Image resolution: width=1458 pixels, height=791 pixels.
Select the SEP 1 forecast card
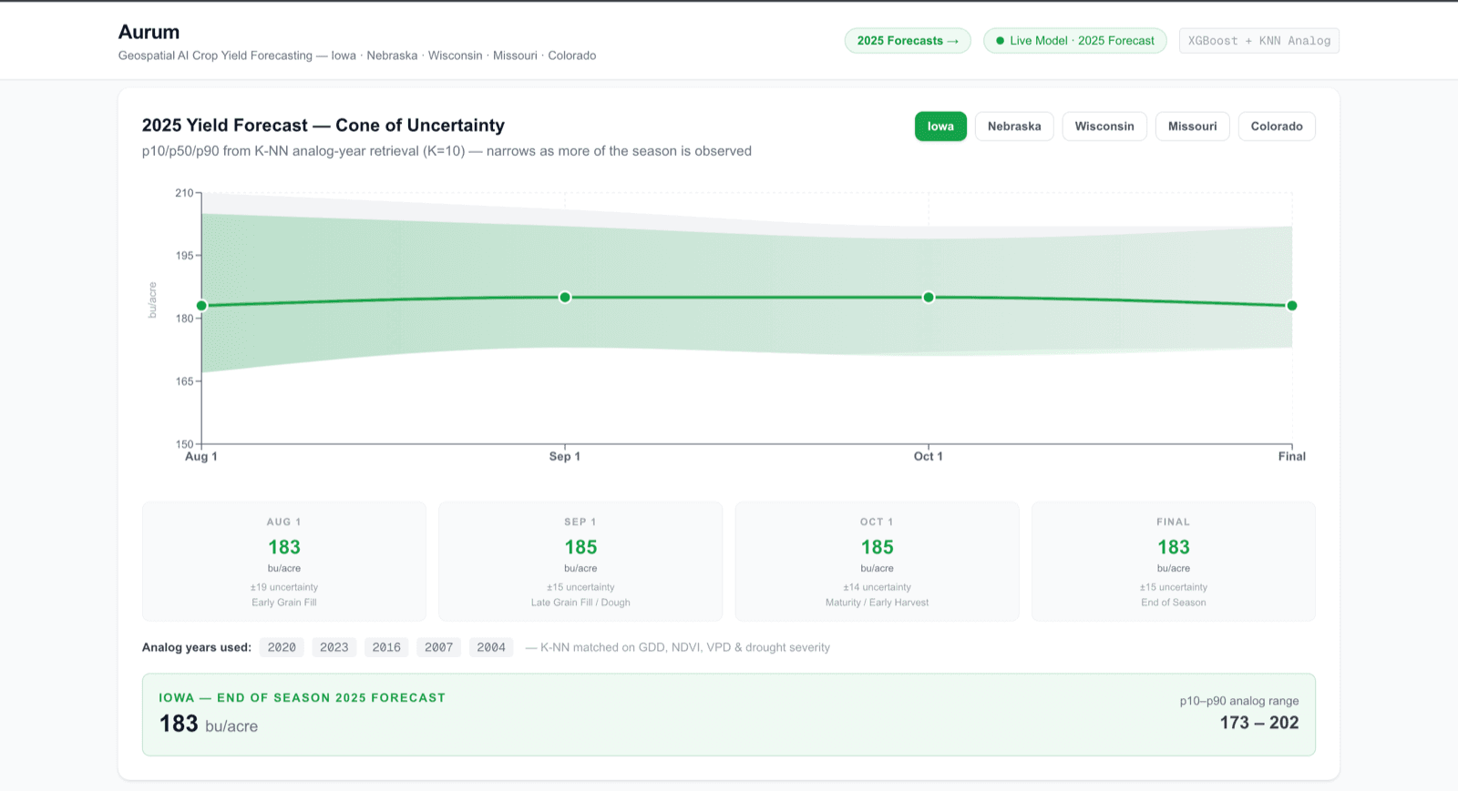(580, 562)
